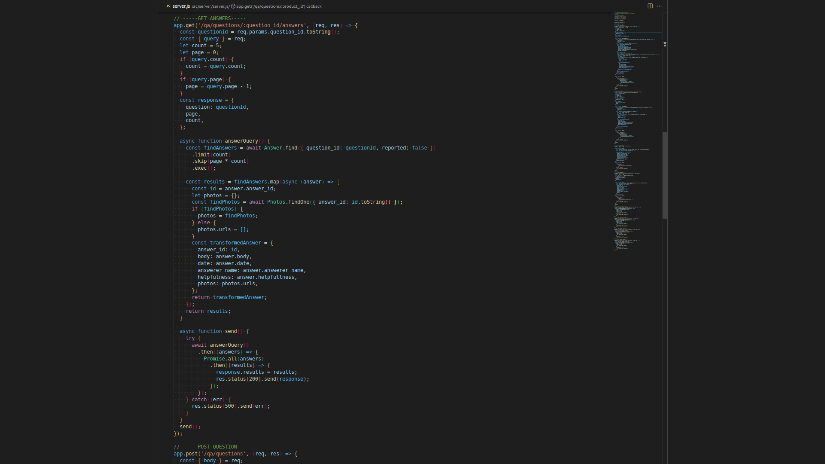Open the src/server/server.js breadcrumb path
Viewport: 825px width, 464px height.
click(211, 6)
